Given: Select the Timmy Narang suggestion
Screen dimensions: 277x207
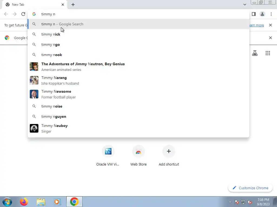Looking at the screenshot, I should click(x=138, y=80).
